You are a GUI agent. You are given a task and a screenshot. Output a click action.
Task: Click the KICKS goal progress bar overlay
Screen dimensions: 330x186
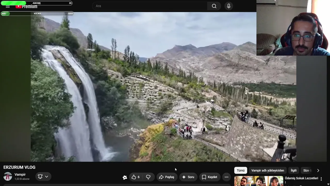(37, 13)
